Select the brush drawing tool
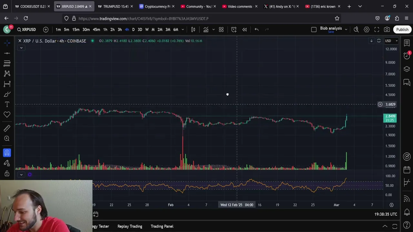Viewport: 413px width, 232px height. coord(7,94)
